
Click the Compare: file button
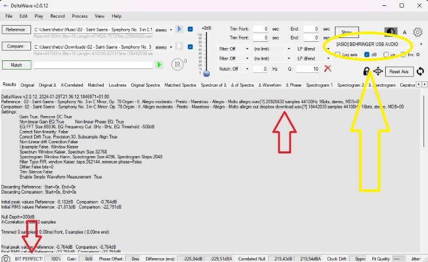(x=17, y=47)
